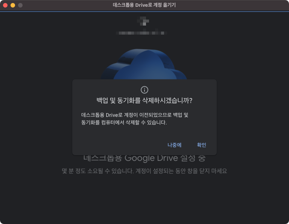Close the window with the red button
The image size is (289, 224).
tap(5, 5)
